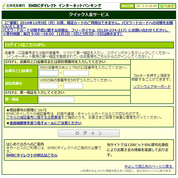Click the 現在日時 label
This screenshot has width=178, height=178.
click(127, 6)
